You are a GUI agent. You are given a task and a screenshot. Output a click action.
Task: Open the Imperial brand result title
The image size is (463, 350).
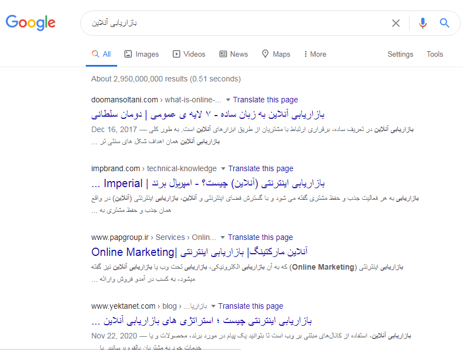coord(208,183)
